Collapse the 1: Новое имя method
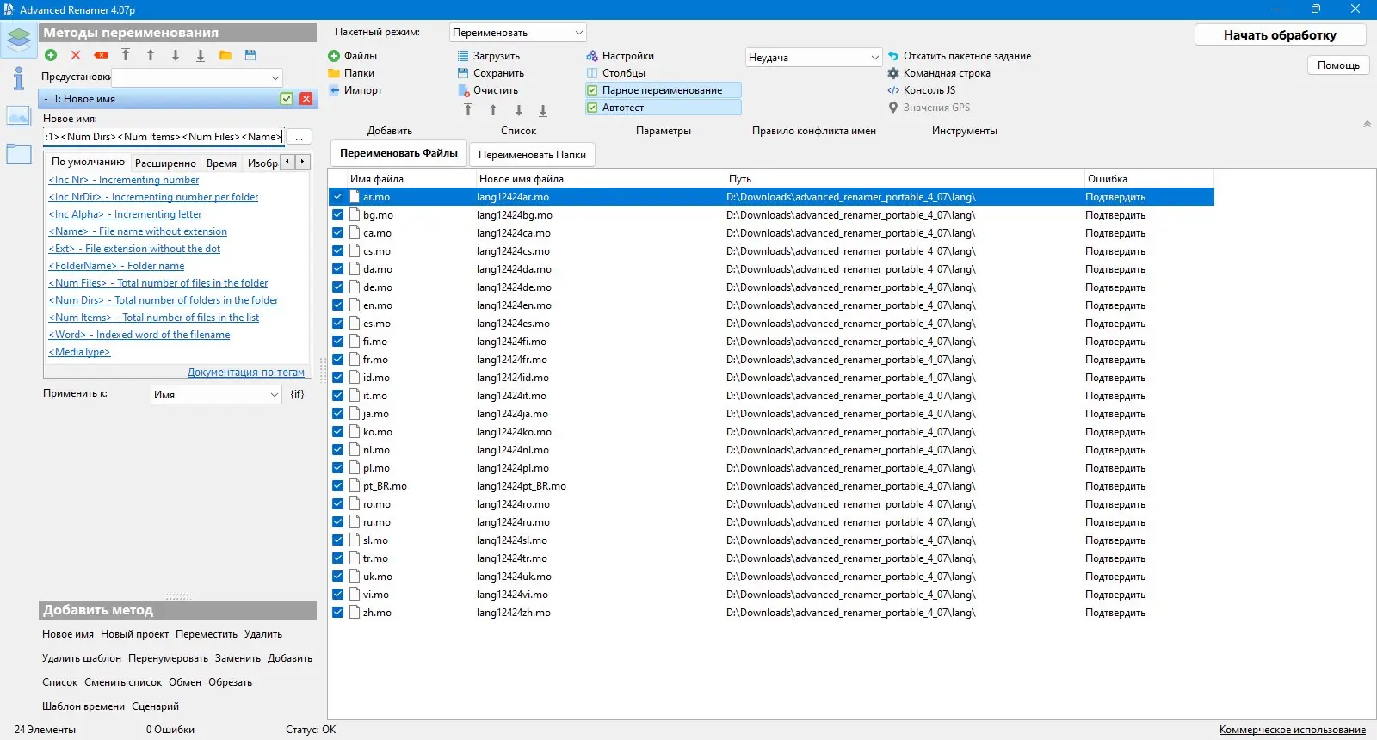The width and height of the screenshot is (1377, 740). [46, 99]
